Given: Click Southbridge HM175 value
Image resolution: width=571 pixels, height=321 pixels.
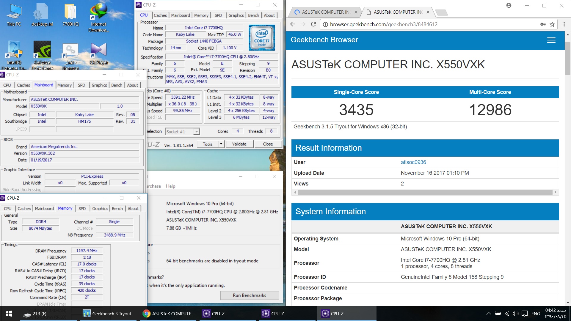Looking at the screenshot, I should point(84,121).
